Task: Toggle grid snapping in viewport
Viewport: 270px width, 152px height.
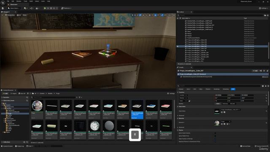Action: tap(149, 15)
